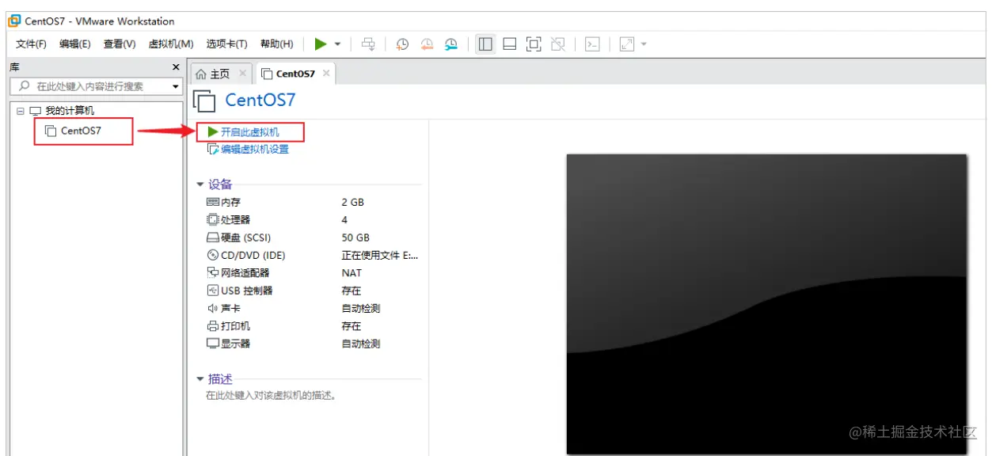992x456 pixels.
Task: Collapse the 我的计算机 tree node
Action: click(20, 111)
